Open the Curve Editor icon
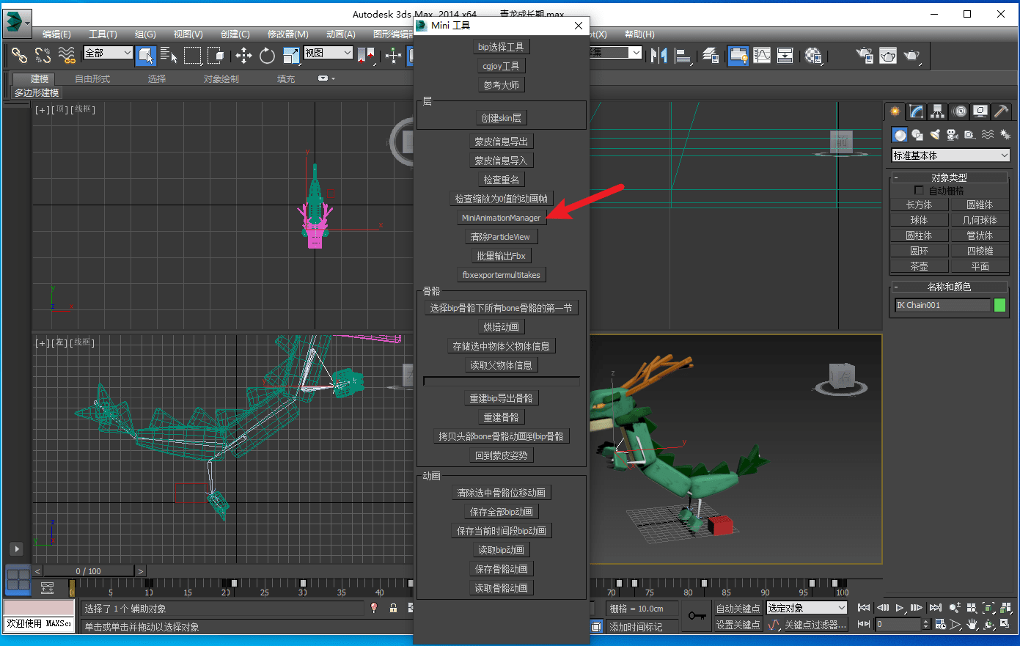Screen dimensions: 1020x646 coord(762,55)
